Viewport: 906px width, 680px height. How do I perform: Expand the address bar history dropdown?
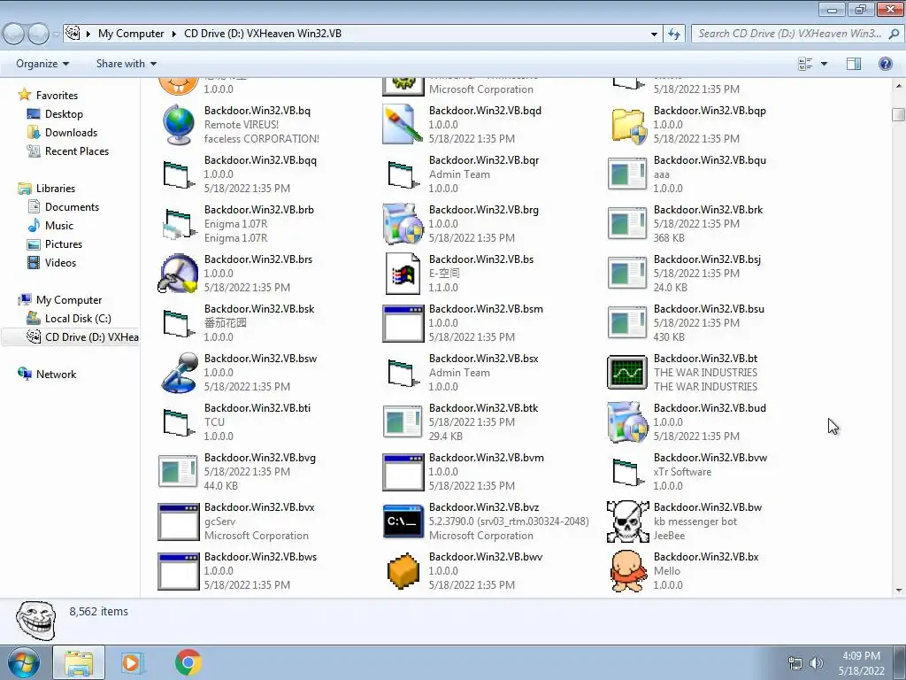pyautogui.click(x=654, y=35)
